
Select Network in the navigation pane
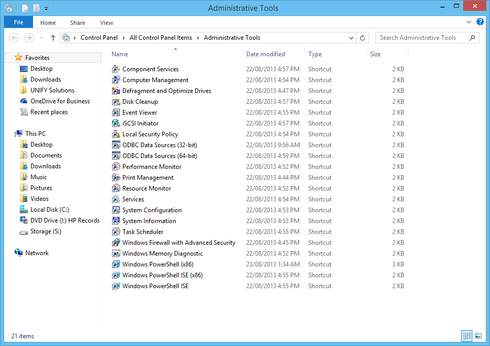pyautogui.click(x=37, y=253)
